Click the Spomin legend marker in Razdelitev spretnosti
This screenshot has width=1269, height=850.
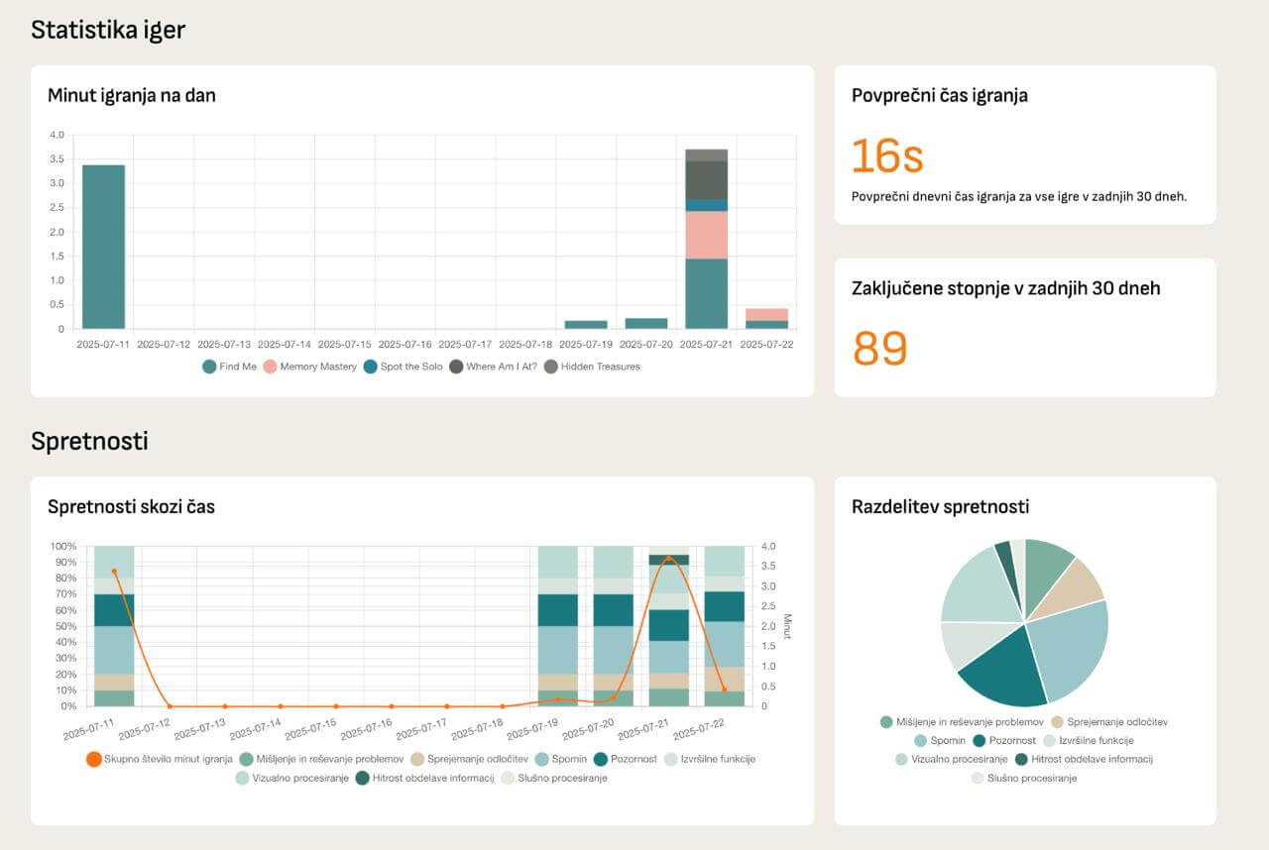point(920,741)
